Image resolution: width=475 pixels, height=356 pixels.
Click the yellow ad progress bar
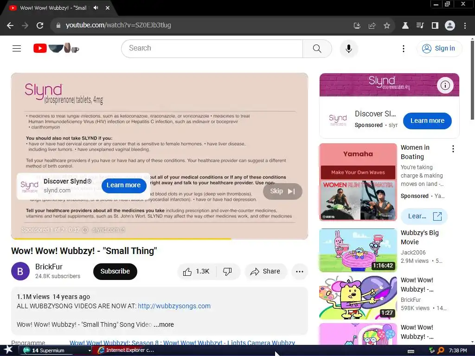tap(121, 239)
